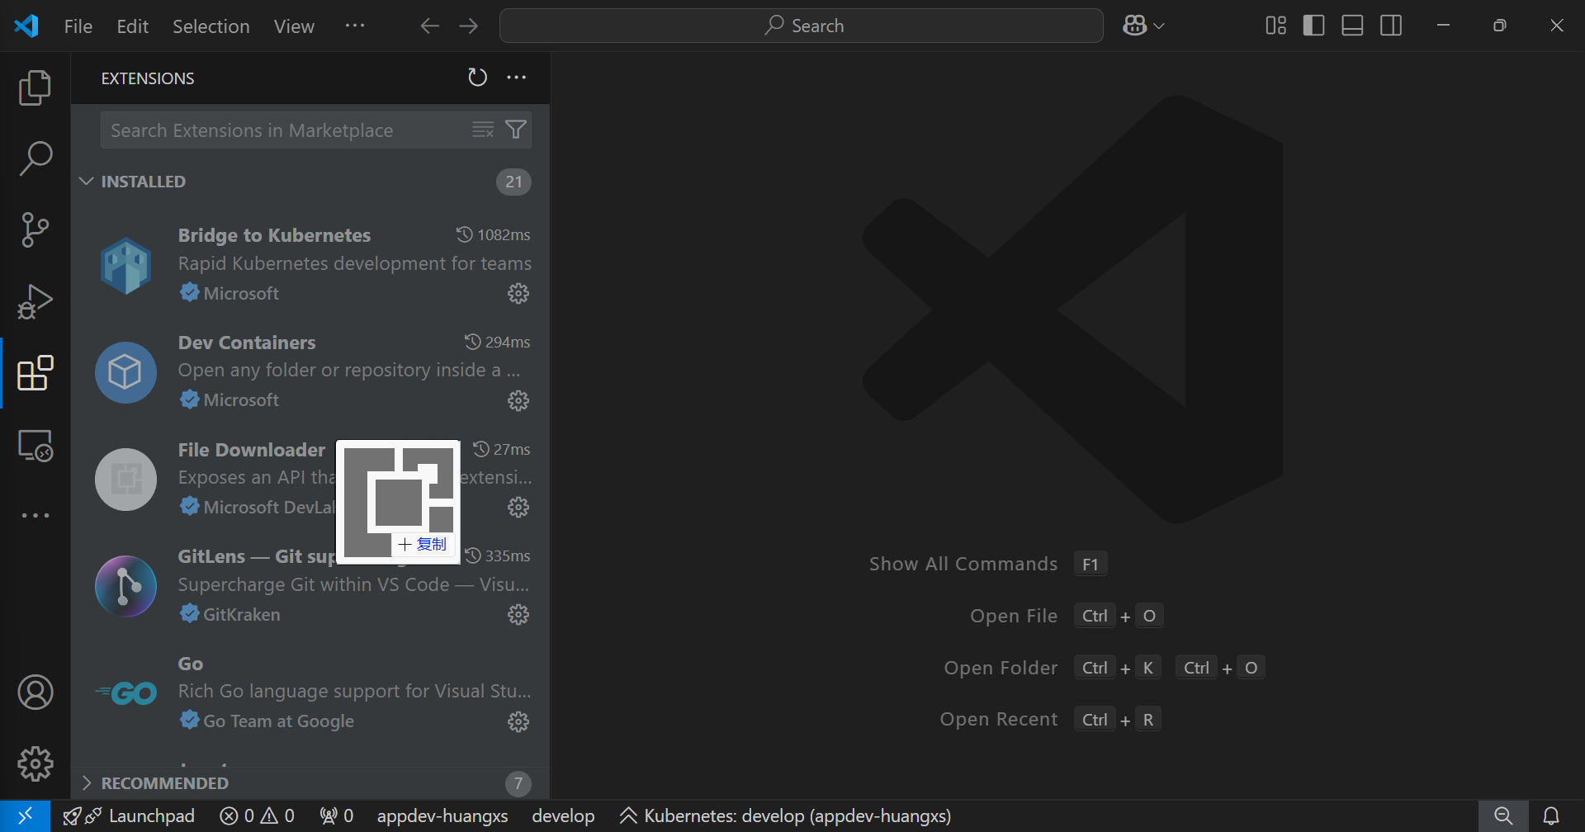Refresh the extensions list
Viewport: 1585px width, 832px height.
tap(477, 78)
